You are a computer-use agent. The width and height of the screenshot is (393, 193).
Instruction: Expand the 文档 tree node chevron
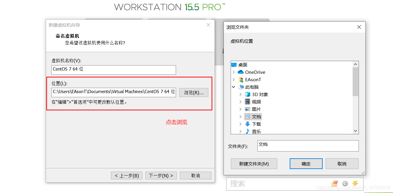[x=240, y=117]
